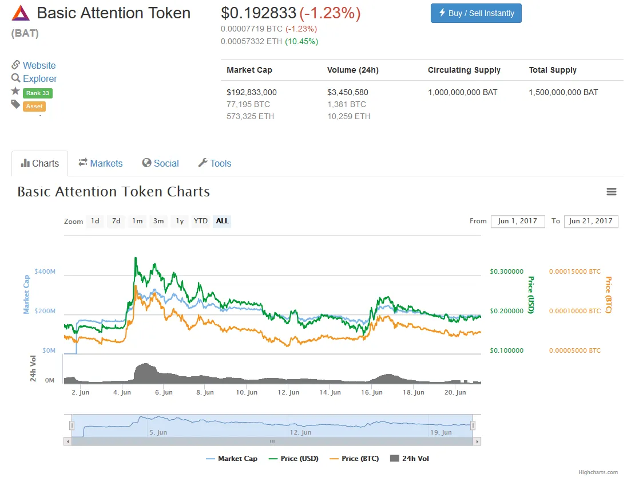Click the Rank 33 badge

tap(37, 93)
